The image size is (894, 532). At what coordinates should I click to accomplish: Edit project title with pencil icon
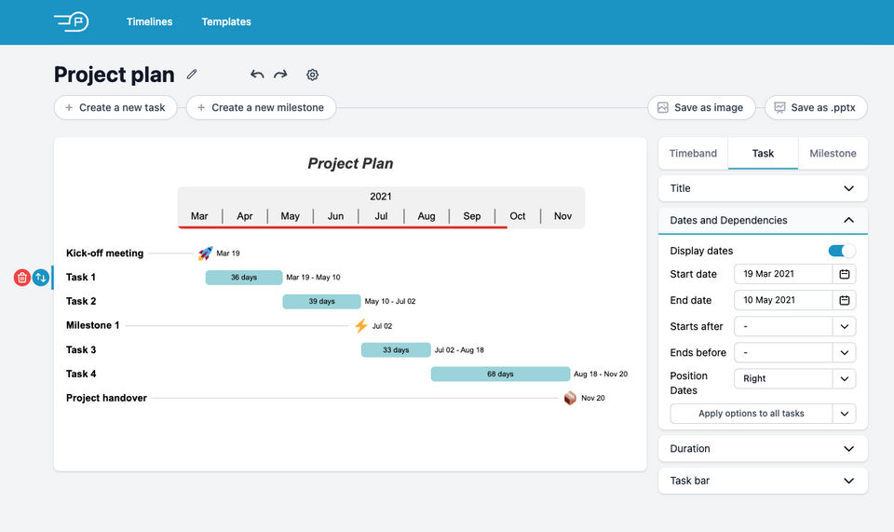pyautogui.click(x=192, y=75)
